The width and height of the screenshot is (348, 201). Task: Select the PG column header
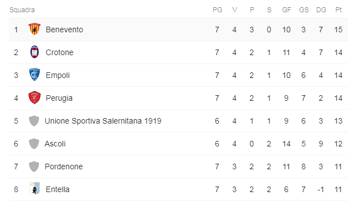coord(217,10)
